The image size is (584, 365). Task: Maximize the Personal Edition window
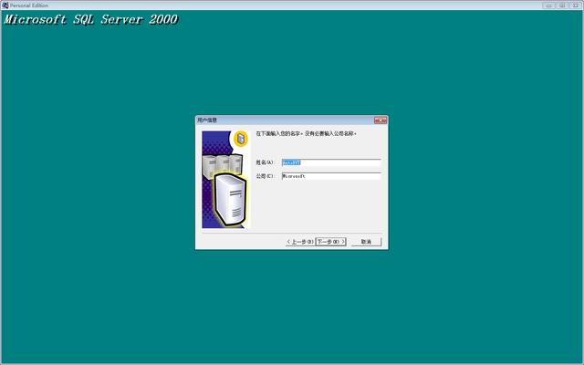[x=562, y=5]
